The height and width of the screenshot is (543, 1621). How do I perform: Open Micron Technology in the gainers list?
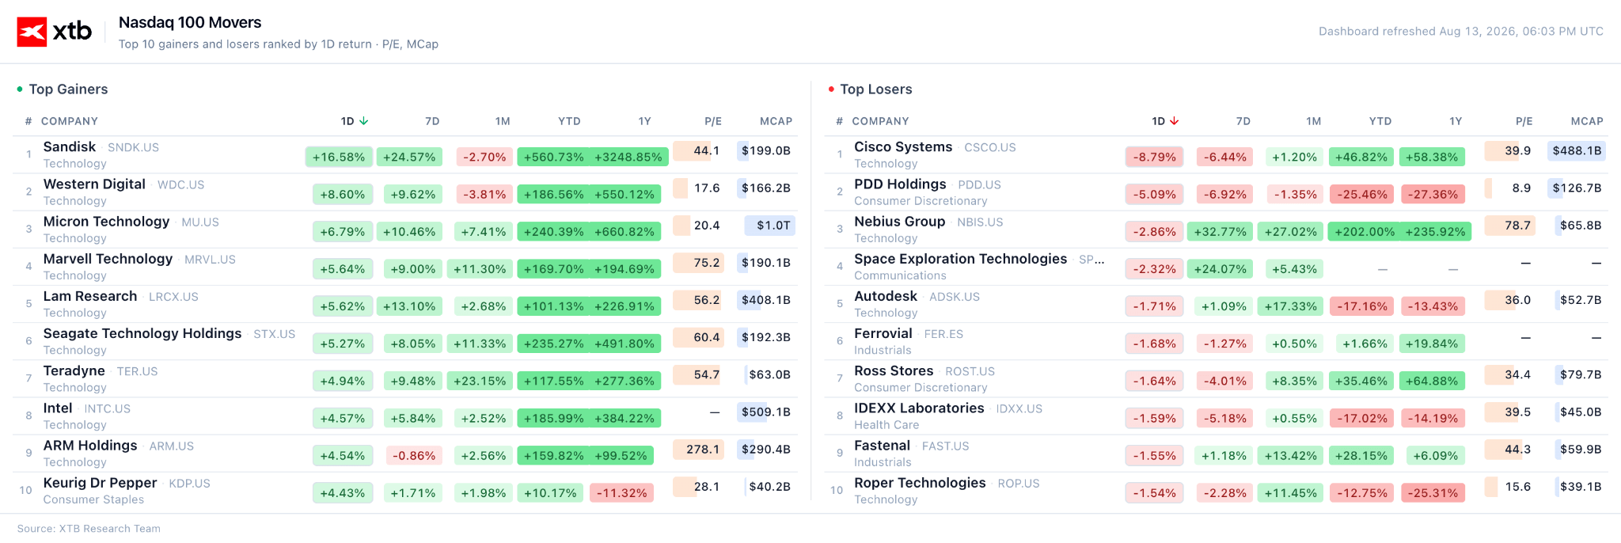tap(106, 222)
